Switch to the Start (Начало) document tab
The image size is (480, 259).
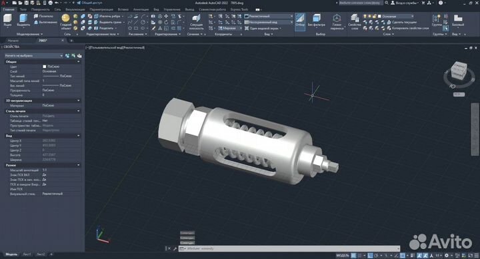[x=13, y=41]
